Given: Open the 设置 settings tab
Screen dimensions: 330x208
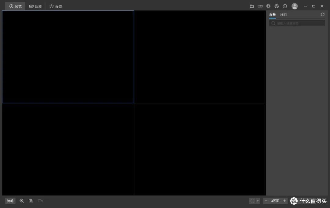Looking at the screenshot, I should coord(56,6).
